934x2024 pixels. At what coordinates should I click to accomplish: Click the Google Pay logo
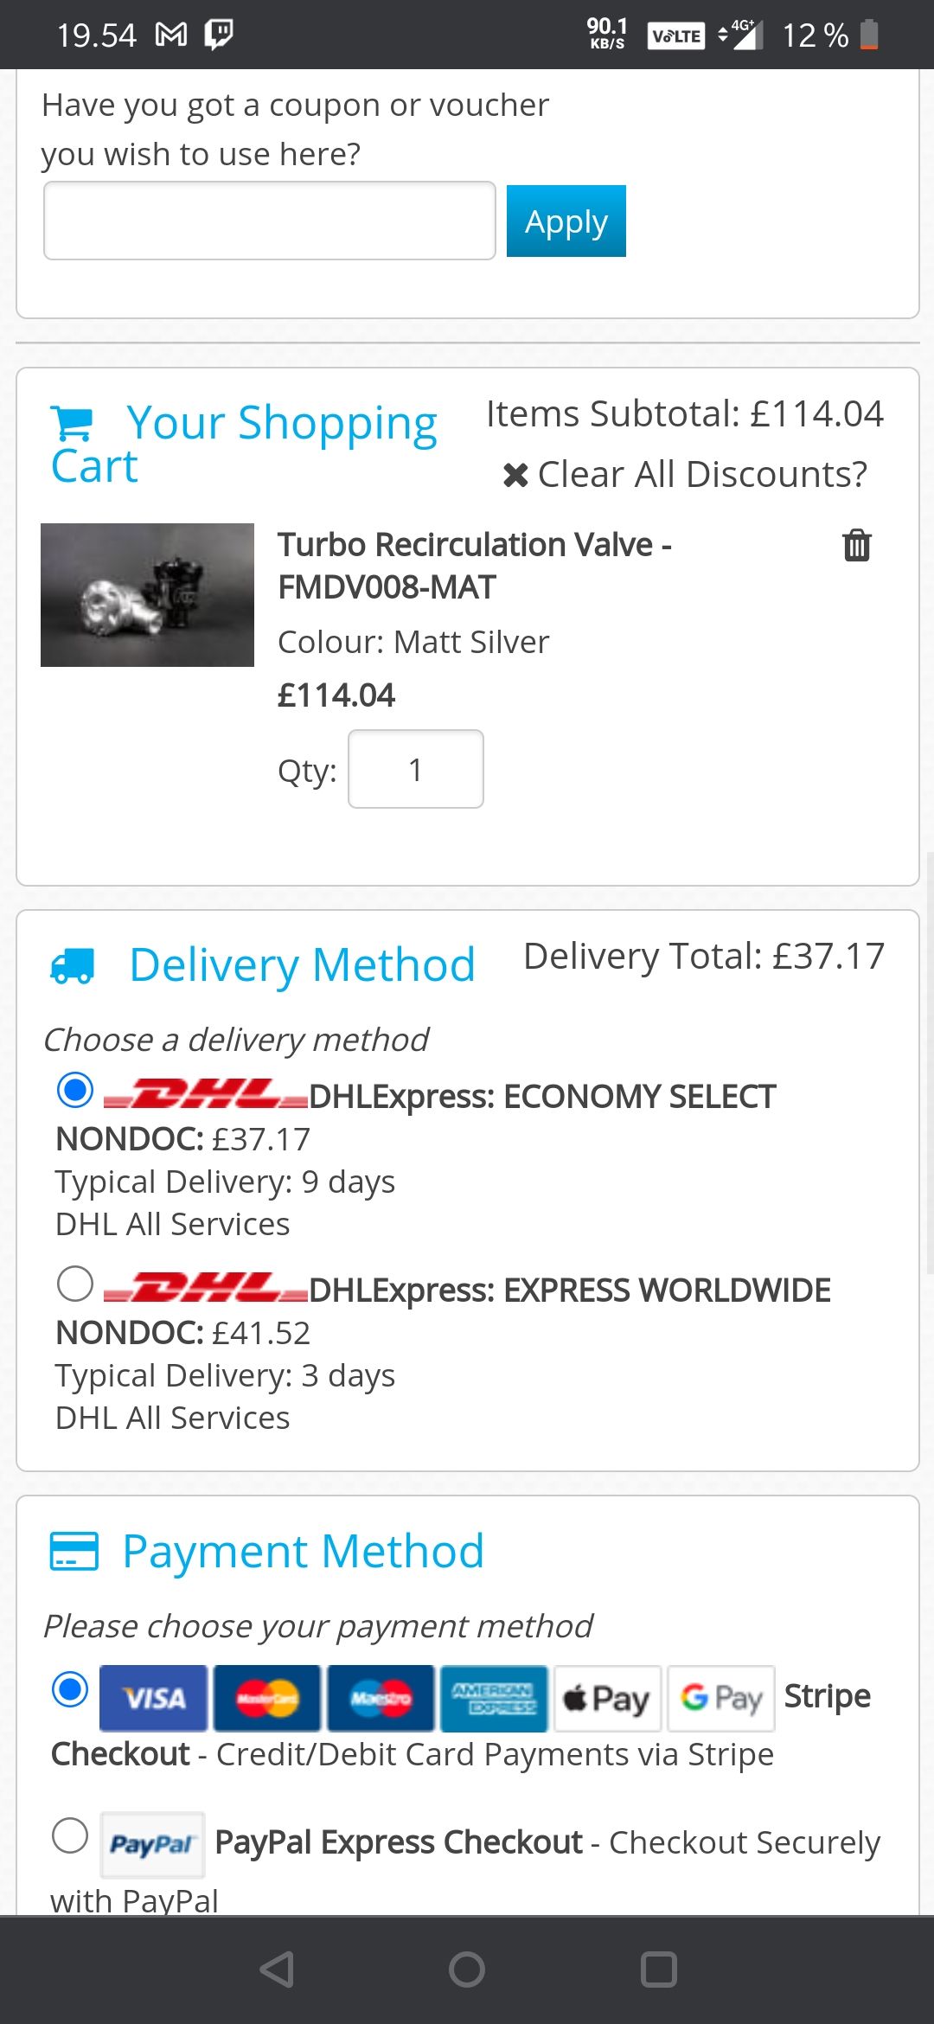click(721, 1699)
